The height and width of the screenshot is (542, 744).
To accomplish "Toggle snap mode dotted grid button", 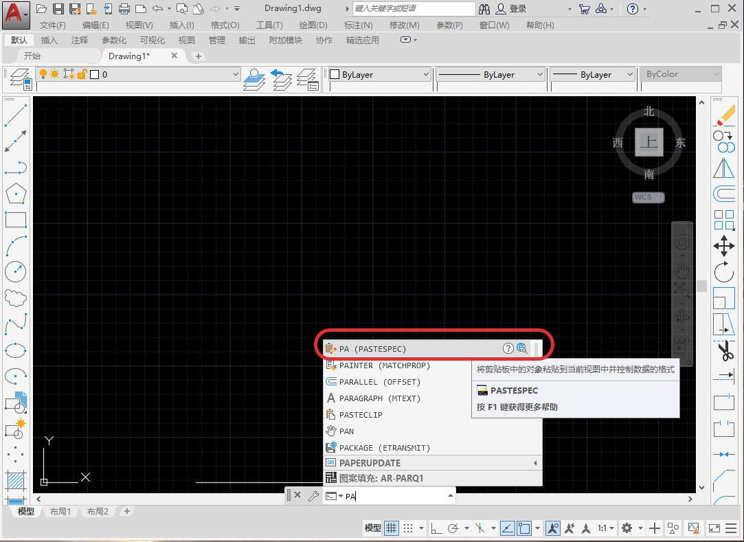I will point(408,528).
